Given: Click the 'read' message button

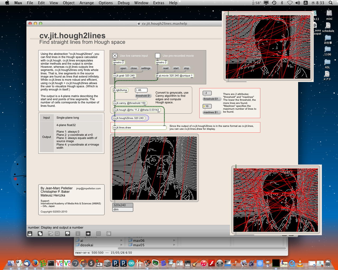Looking at the screenshot, I should click(166, 68).
